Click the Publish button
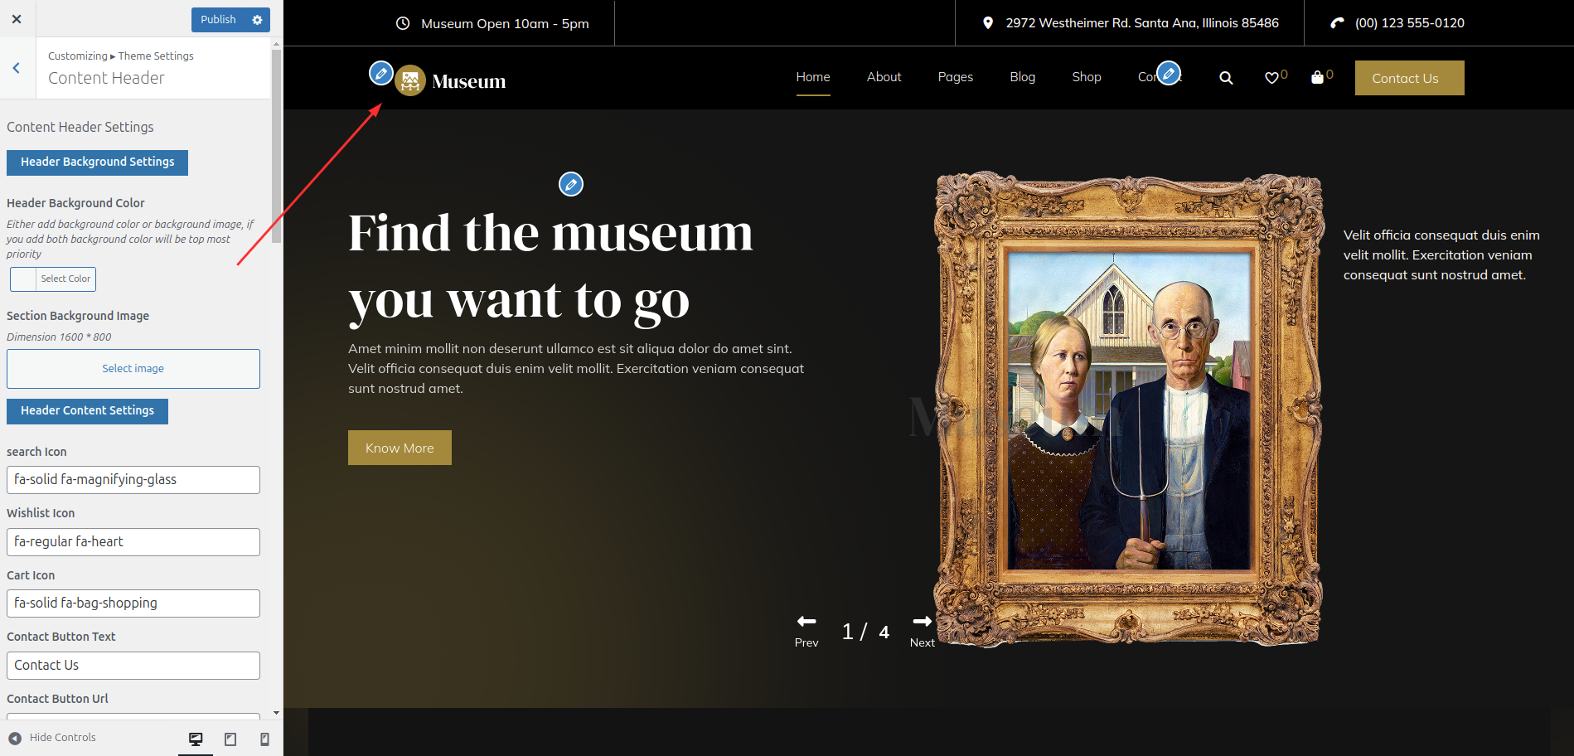Image resolution: width=1574 pixels, height=756 pixels. (218, 20)
